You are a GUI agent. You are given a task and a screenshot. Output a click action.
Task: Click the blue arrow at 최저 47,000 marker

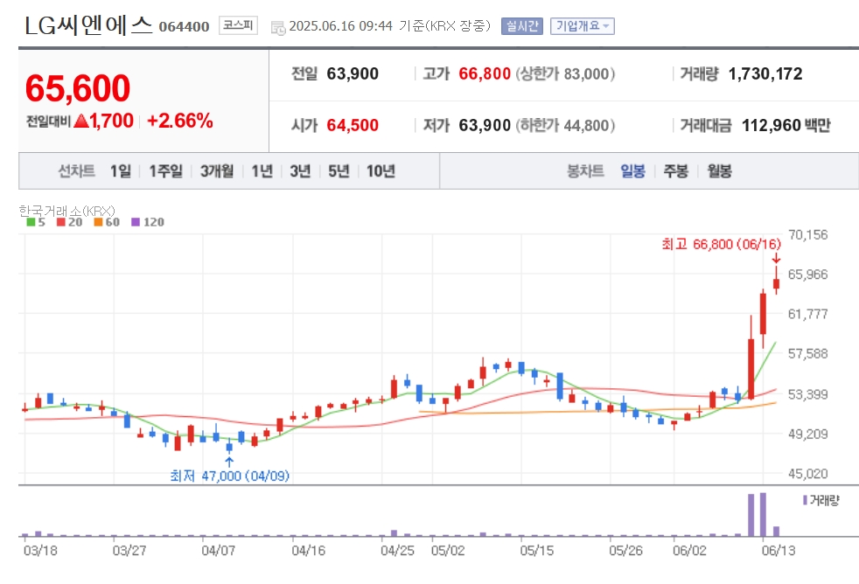[229, 462]
